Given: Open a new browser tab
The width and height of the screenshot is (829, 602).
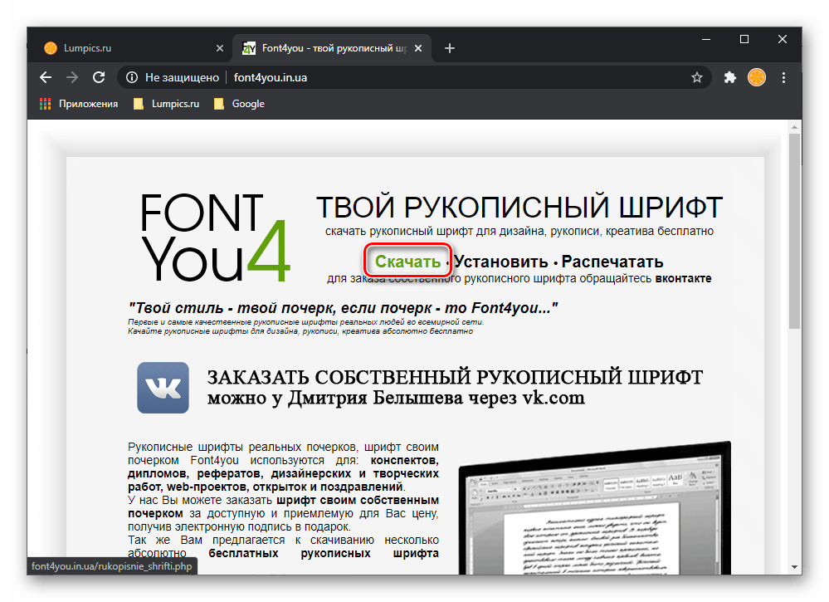Looking at the screenshot, I should [450, 48].
